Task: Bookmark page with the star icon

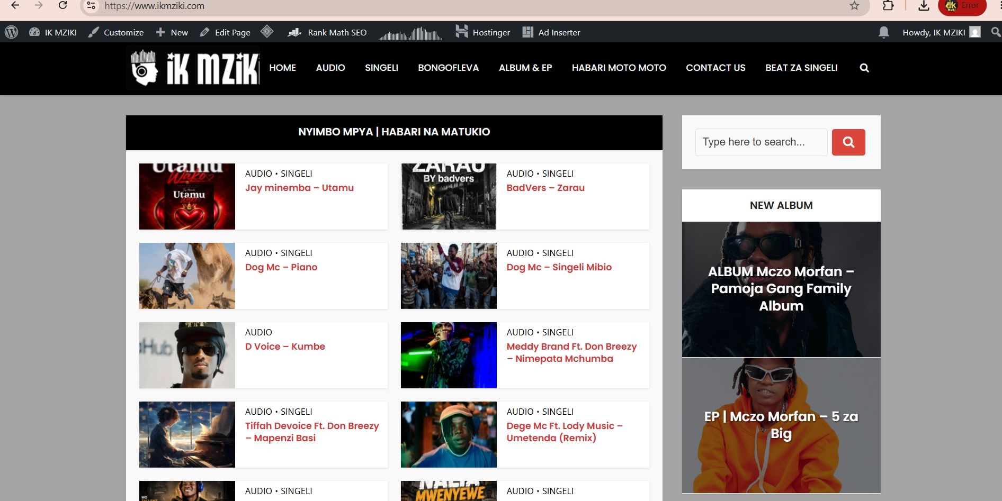Action: coord(854,6)
